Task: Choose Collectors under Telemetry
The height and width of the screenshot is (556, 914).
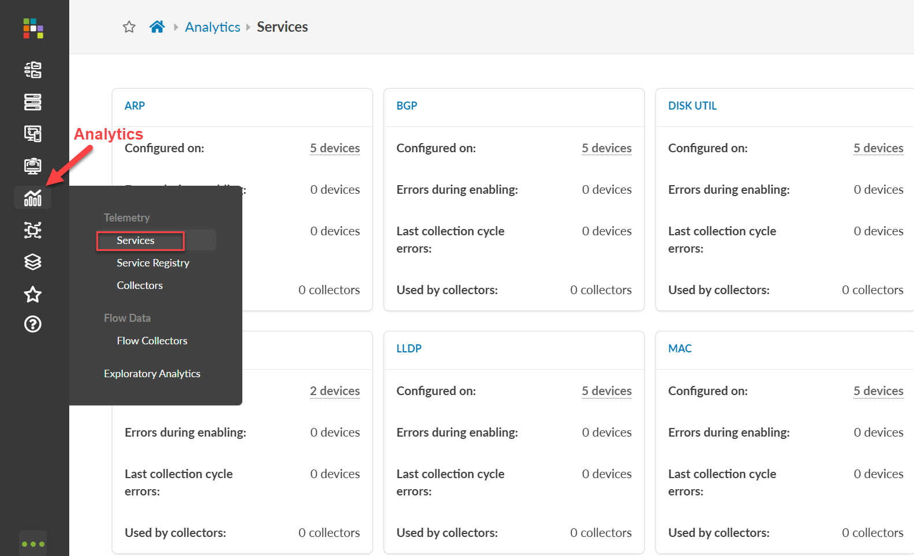Action: point(140,285)
